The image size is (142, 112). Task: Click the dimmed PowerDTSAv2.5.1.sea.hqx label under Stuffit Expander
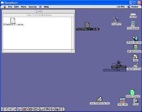coord(115,70)
